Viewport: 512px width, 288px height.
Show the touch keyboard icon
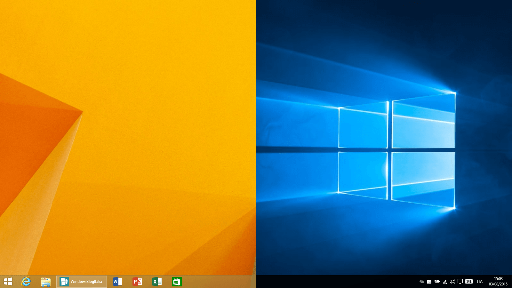[x=469, y=282]
